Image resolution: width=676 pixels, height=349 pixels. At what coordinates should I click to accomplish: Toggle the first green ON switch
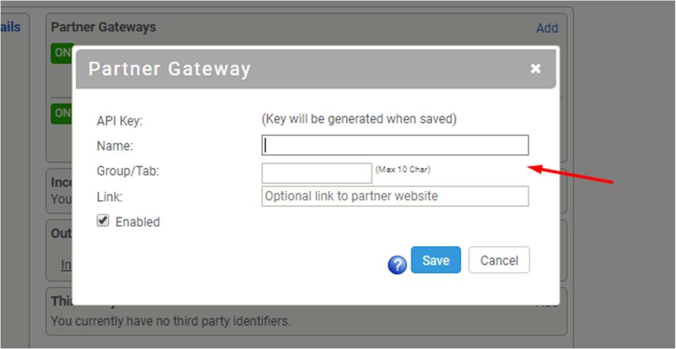(61, 53)
